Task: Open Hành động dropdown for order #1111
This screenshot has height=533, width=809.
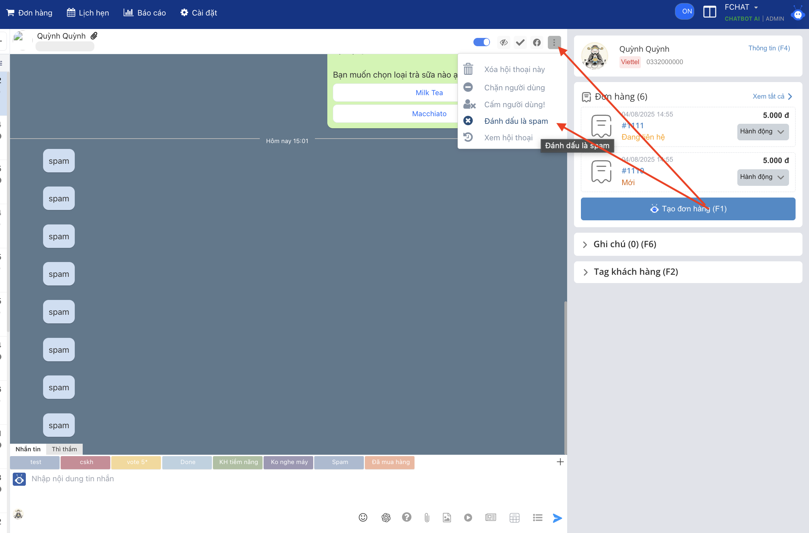Action: pyautogui.click(x=762, y=132)
